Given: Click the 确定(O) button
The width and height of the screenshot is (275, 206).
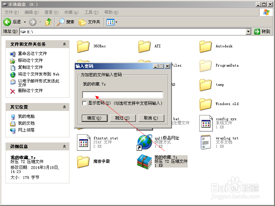Looking at the screenshot, I should click(x=95, y=118).
